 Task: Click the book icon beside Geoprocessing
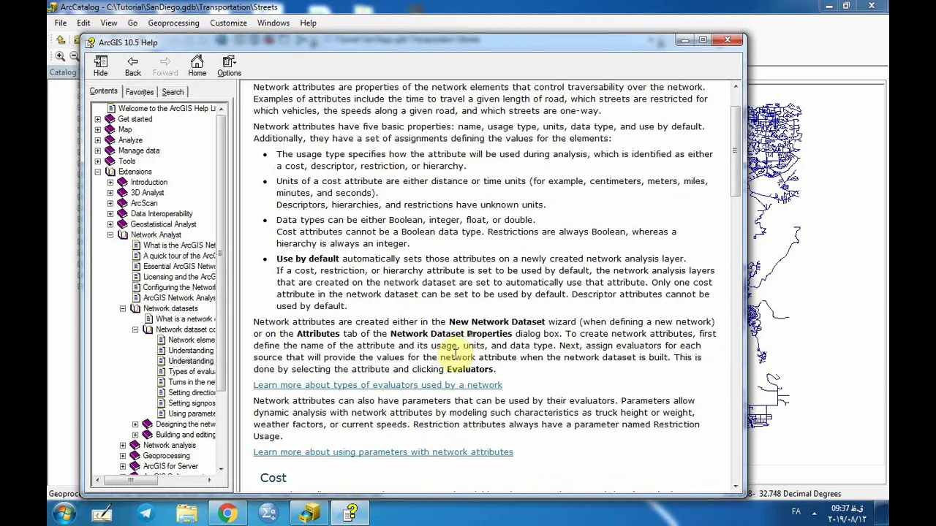[x=135, y=456]
